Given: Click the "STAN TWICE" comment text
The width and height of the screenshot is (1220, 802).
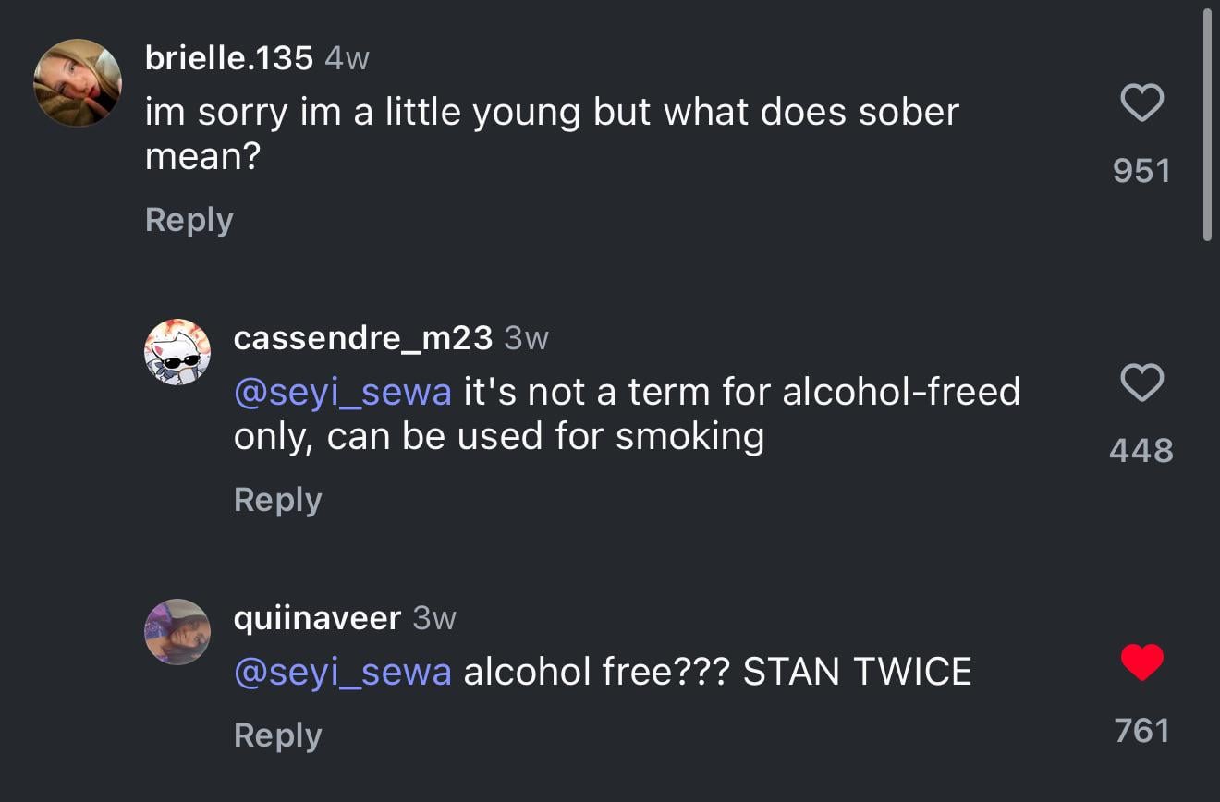Looking at the screenshot, I should tap(857, 672).
